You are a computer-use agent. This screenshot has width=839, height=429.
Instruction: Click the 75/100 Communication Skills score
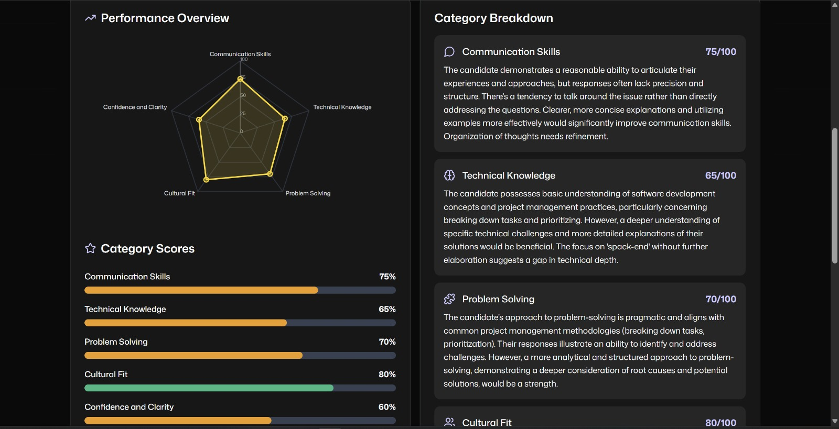coord(720,52)
